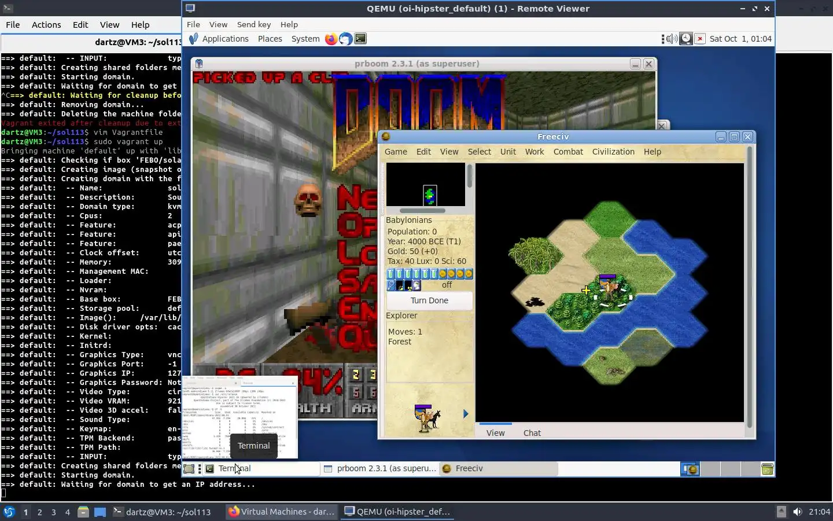
Task: Click the Freeciv research lightbulb indicator
Action: pos(391,285)
